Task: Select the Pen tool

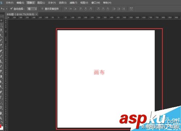Action: click(1, 92)
